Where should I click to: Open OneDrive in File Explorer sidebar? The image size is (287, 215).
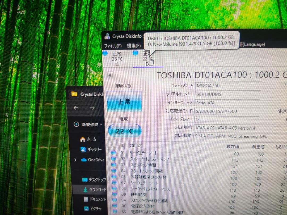tap(93, 160)
